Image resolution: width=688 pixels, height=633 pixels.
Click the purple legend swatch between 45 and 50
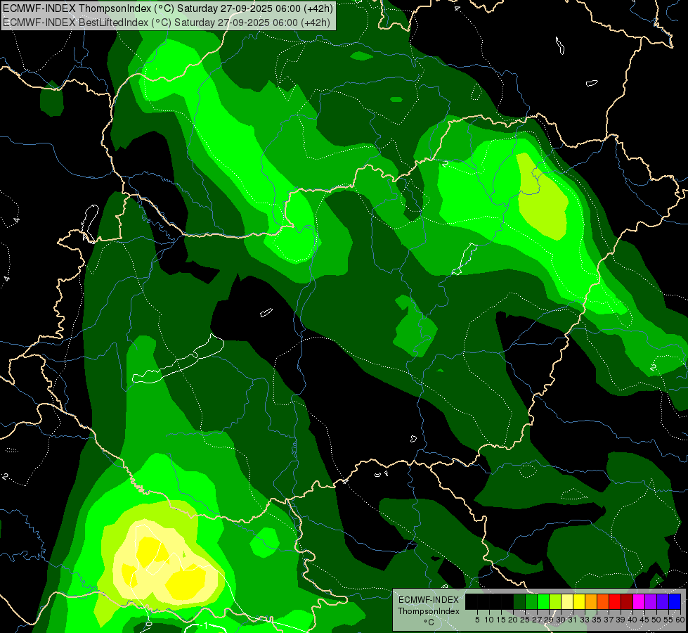pos(650,601)
